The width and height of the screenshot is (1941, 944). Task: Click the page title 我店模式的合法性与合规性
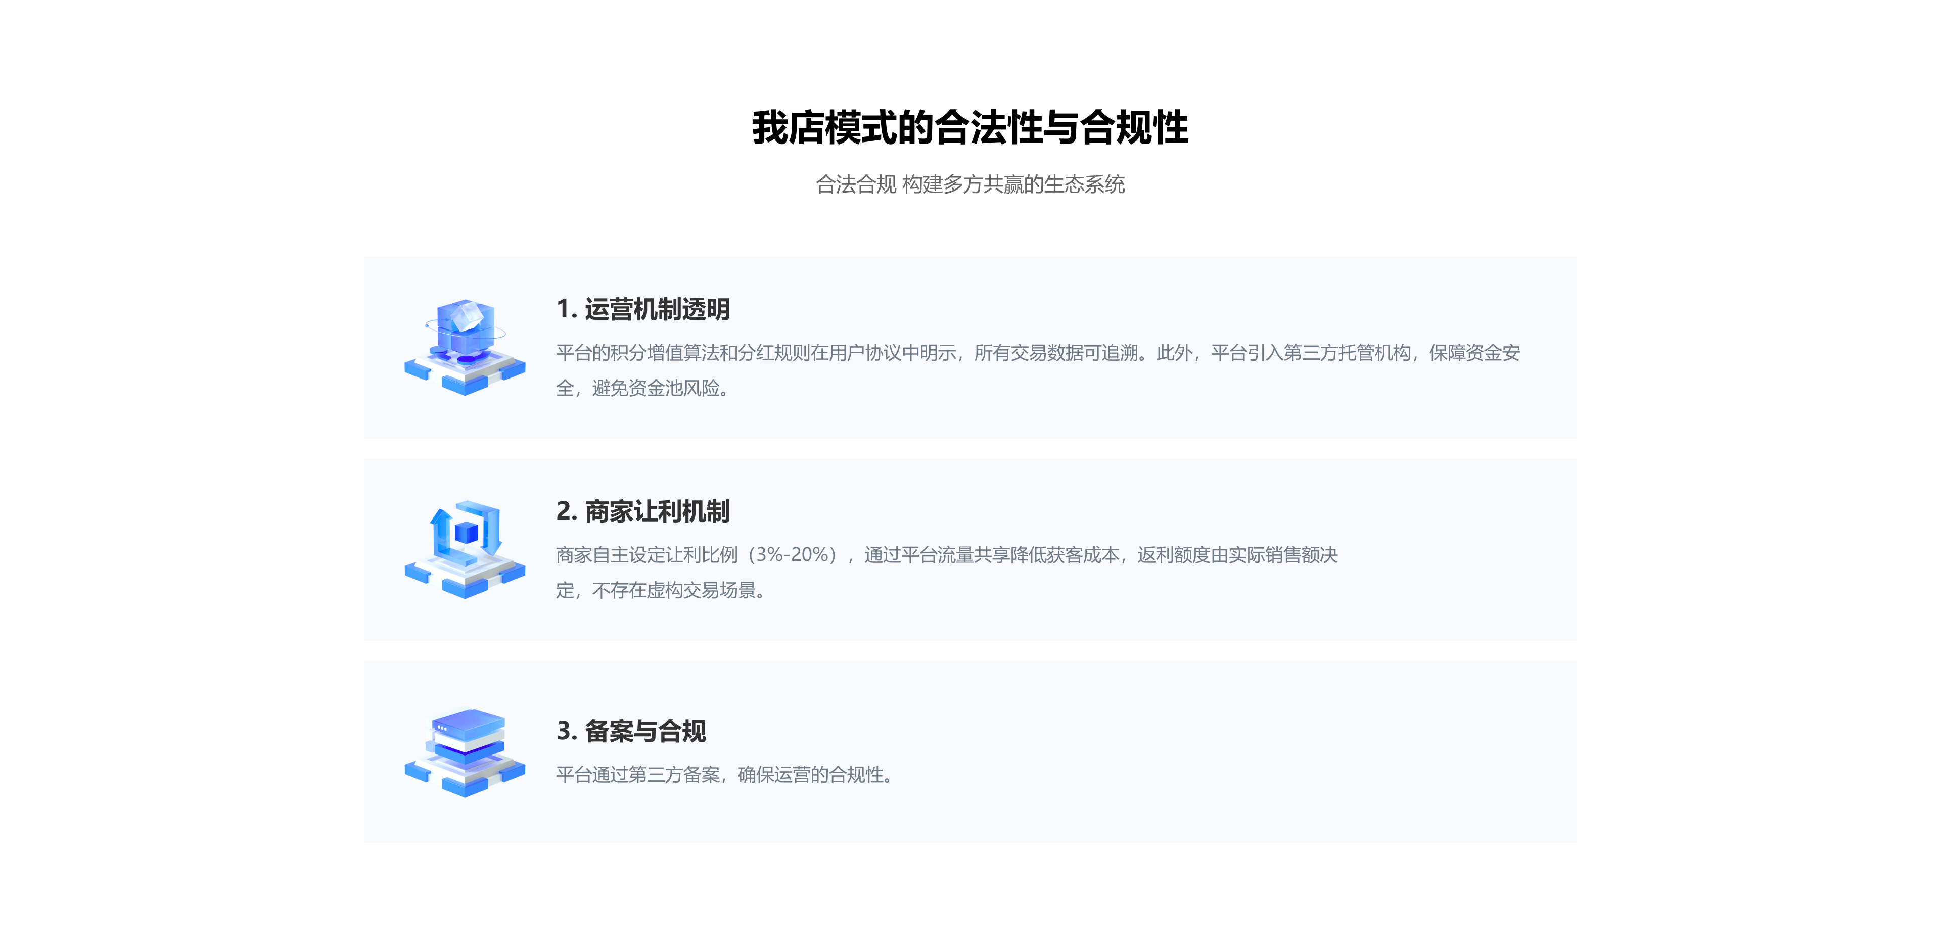point(970,128)
